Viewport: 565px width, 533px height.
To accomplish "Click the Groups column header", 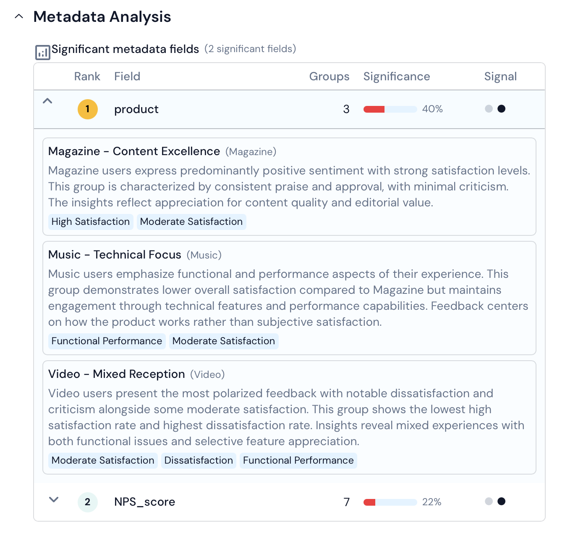I will click(329, 77).
